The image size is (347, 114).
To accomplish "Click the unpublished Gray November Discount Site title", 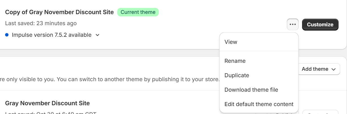I will [x=47, y=103].
